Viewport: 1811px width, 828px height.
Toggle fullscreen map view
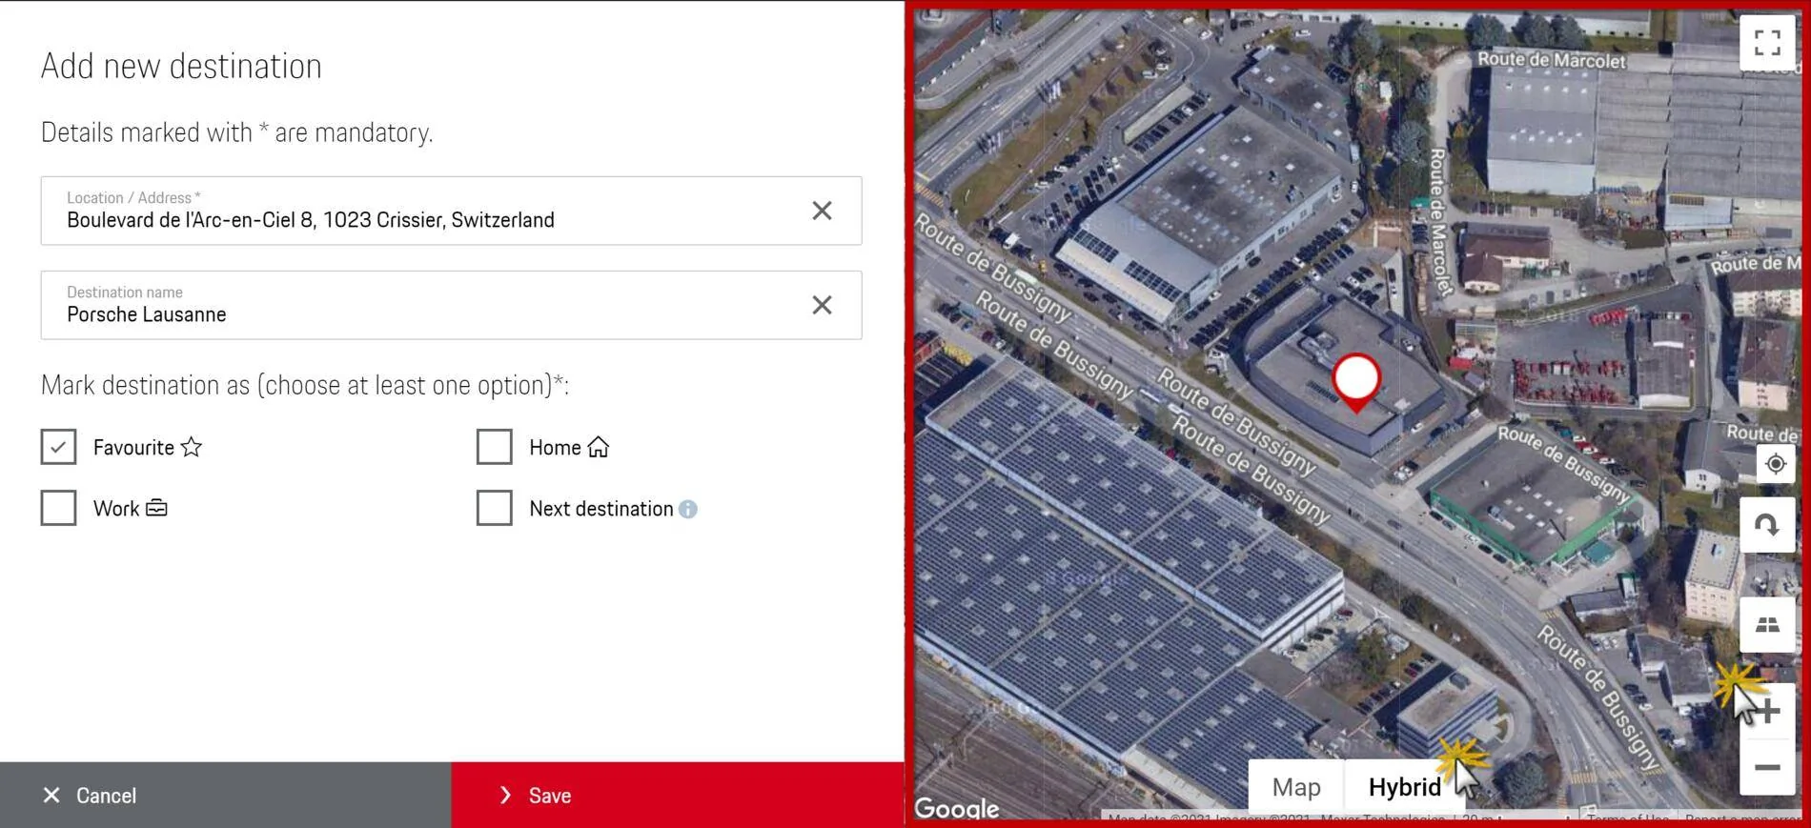1767,43
